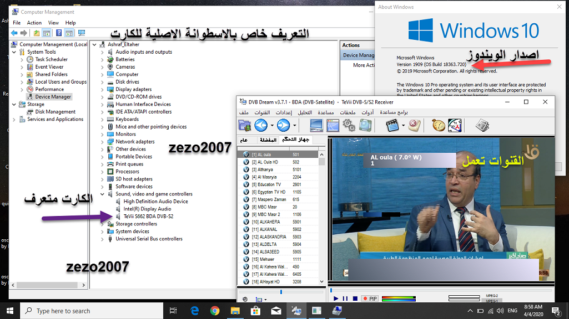Screen dimensions: 569x319
Task: Expand Universal Serial Bus controllers
Action: coord(102,239)
